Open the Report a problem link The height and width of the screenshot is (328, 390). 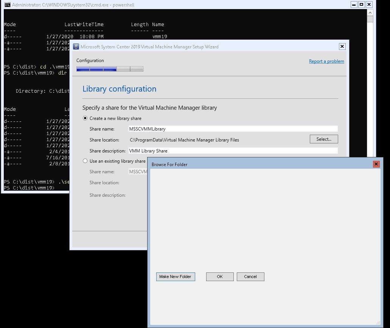[326, 61]
